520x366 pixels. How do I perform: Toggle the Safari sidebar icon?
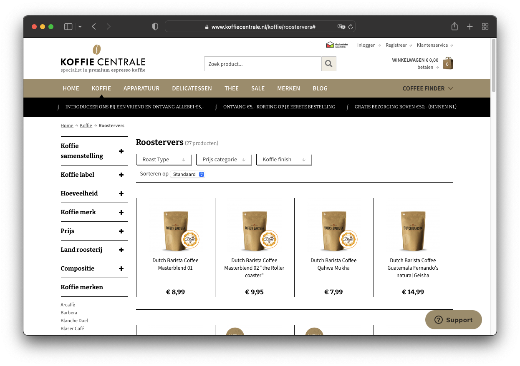[x=68, y=27]
